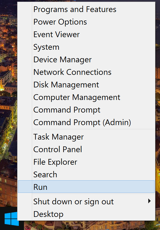Show the Desktop
This screenshot has width=160, height=230.
point(48,214)
